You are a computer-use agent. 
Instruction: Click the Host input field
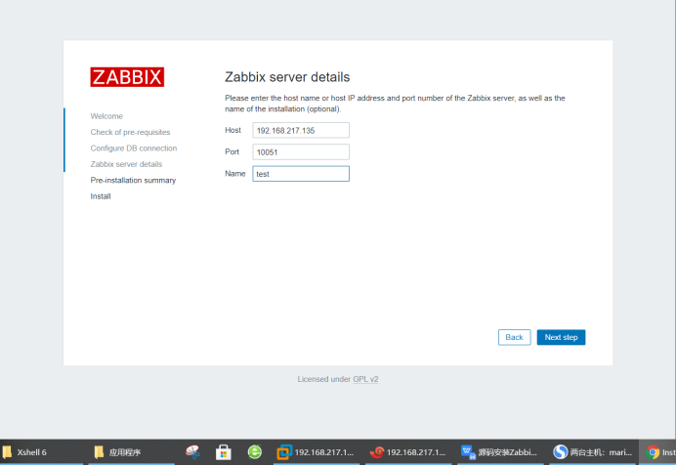coord(301,130)
